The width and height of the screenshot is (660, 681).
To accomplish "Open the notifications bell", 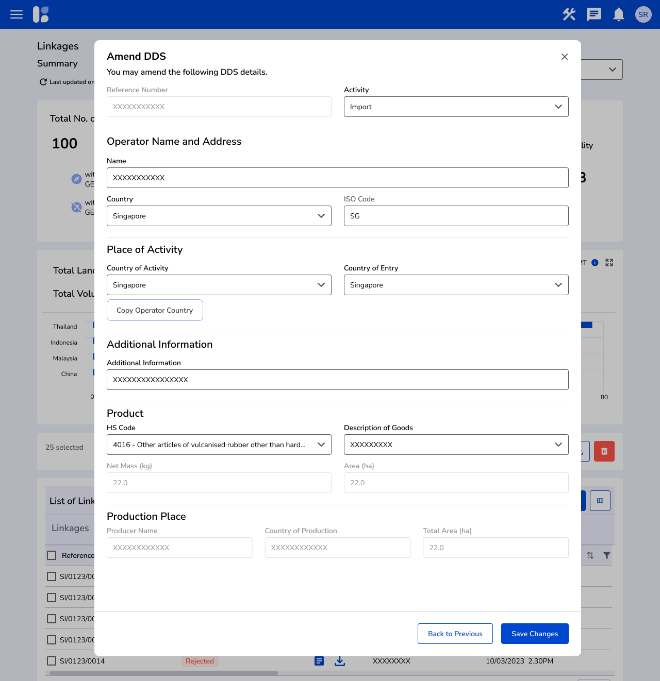I will (x=619, y=14).
